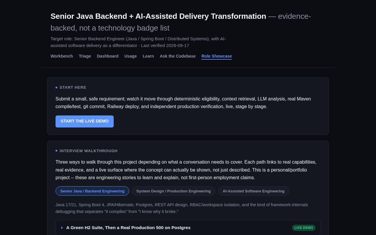376x235 pixels.
Task: Click the START HERE section label
Action: pyautogui.click(x=73, y=88)
